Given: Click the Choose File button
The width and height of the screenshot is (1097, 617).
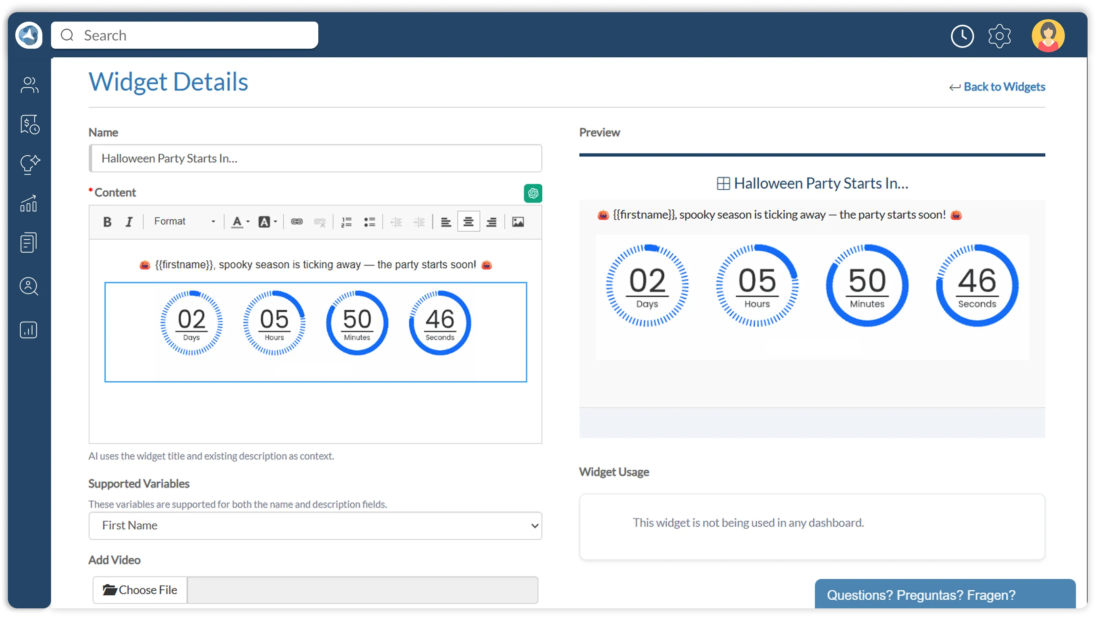Looking at the screenshot, I should pyautogui.click(x=140, y=590).
